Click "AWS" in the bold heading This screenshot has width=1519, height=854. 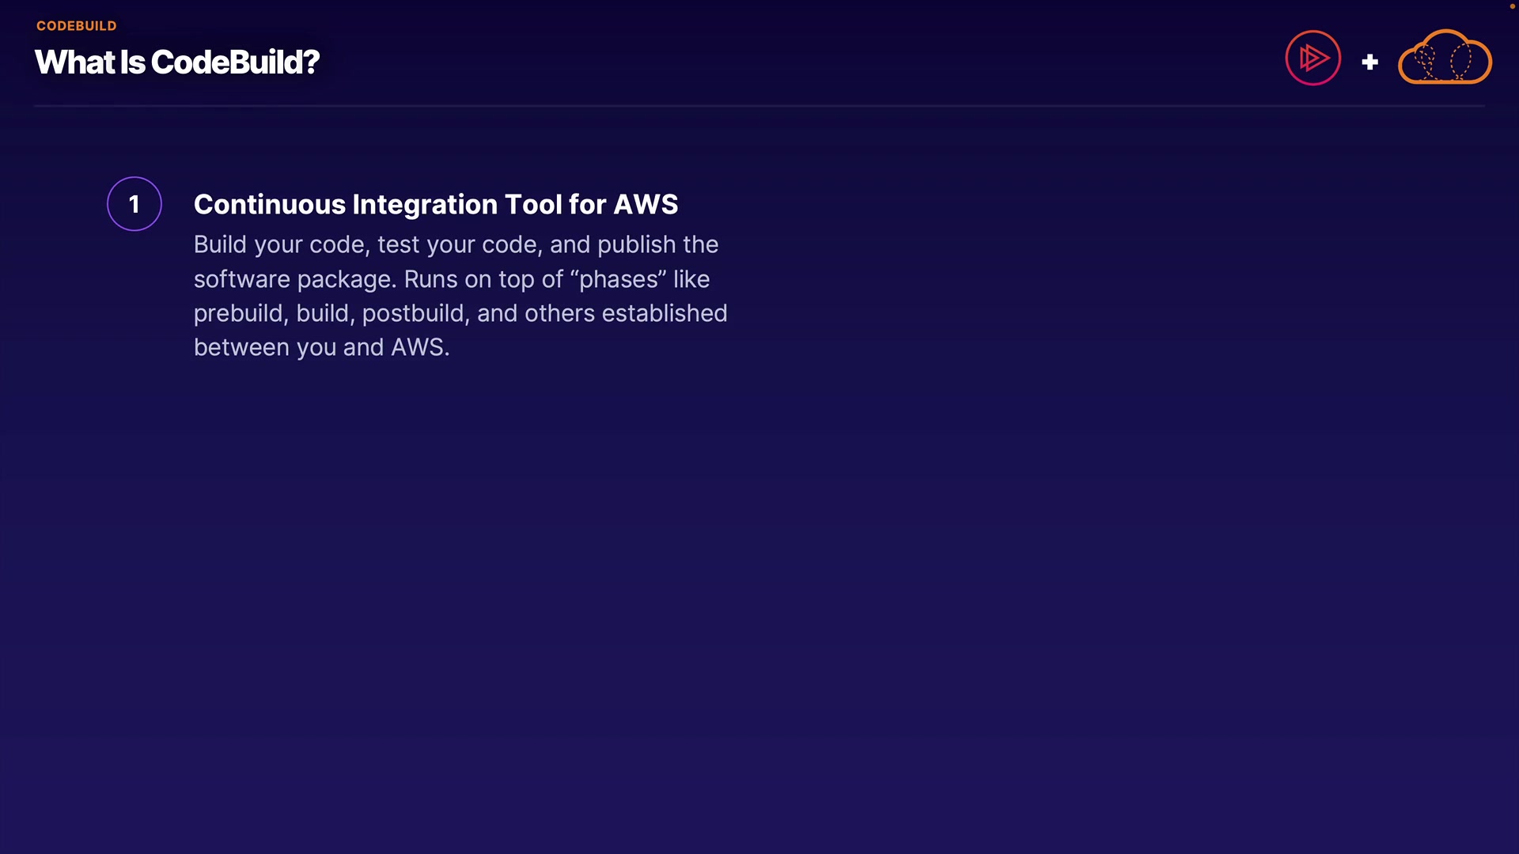coord(646,205)
